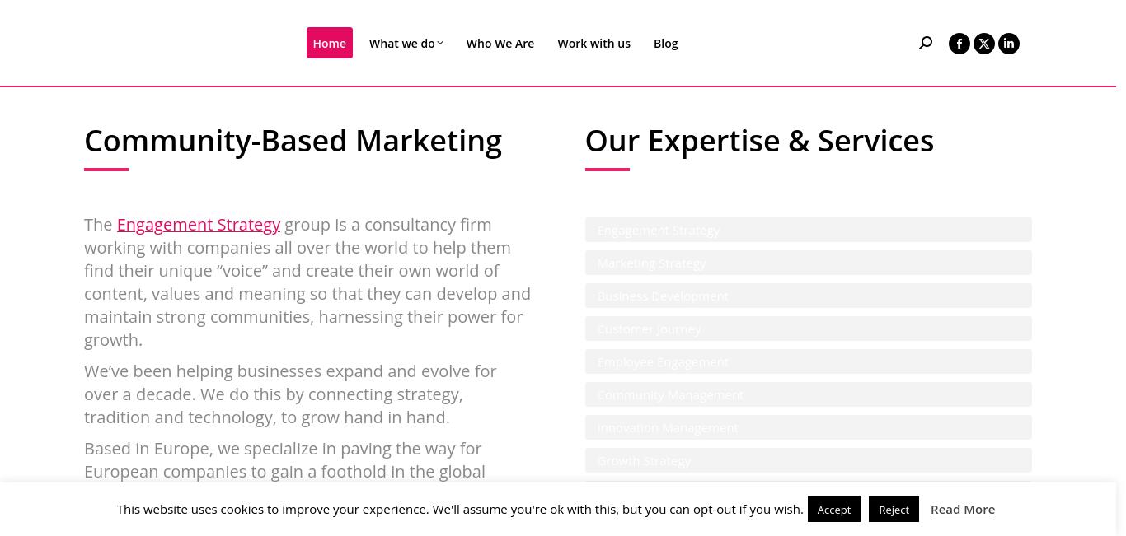This screenshot has width=1126, height=536.
Task: Open the Business Development service bar
Action: (x=809, y=296)
